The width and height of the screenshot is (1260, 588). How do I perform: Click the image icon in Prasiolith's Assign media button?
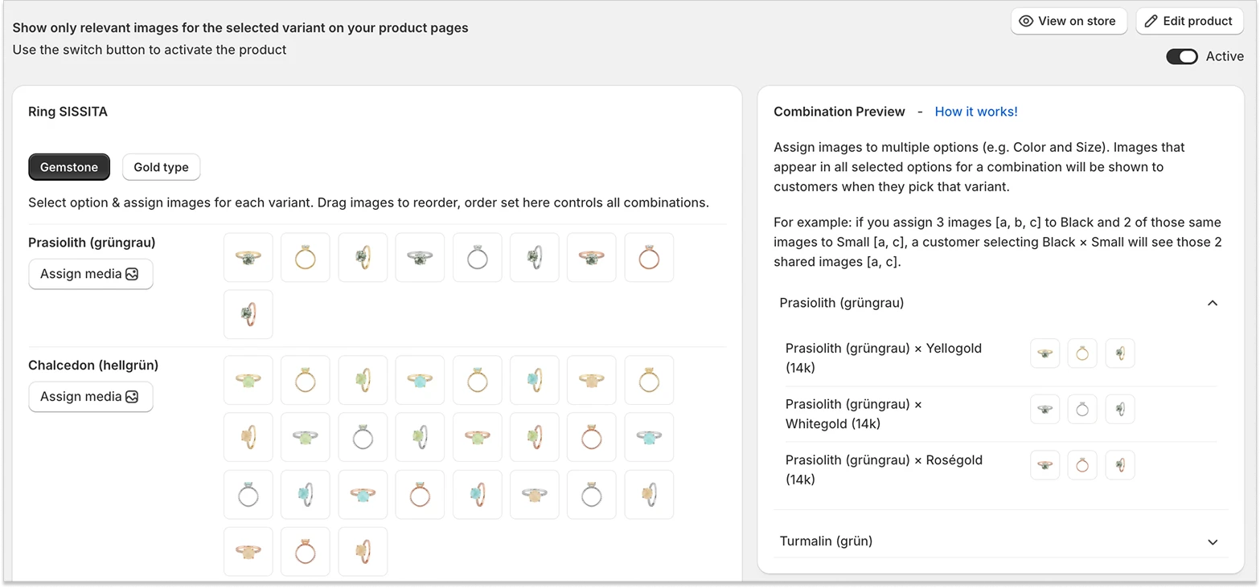(133, 274)
